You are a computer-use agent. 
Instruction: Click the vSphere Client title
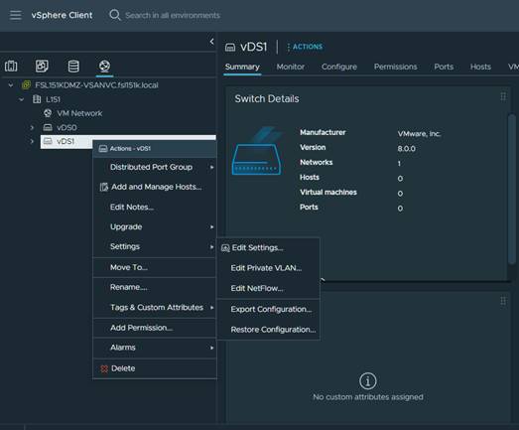pyautogui.click(x=62, y=15)
